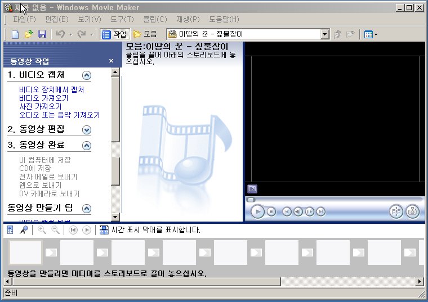Image resolution: width=428 pixels, height=302 pixels.
Task: Click 비디오 장치에서 캡처 link
Action: click(52, 89)
